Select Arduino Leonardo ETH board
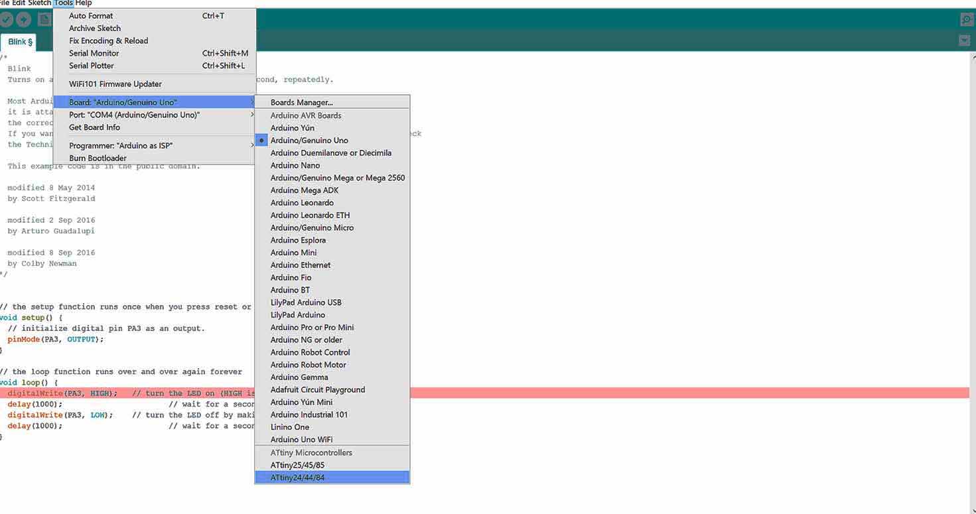The image size is (976, 514). pyautogui.click(x=332, y=216)
